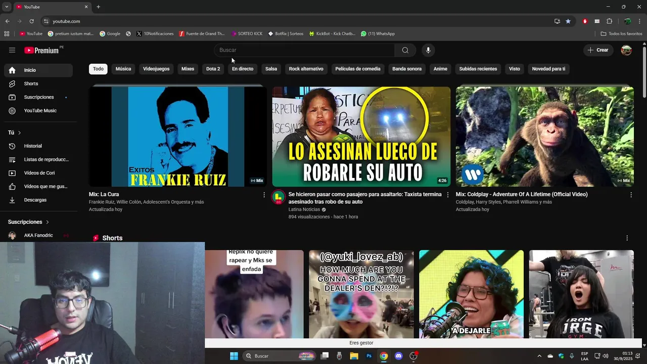Open Photoshop from the taskbar

point(369,356)
